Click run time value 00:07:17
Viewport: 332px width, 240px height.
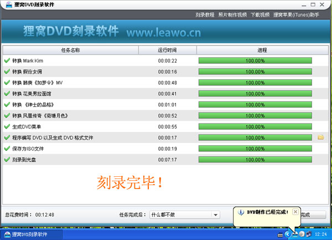point(167,160)
